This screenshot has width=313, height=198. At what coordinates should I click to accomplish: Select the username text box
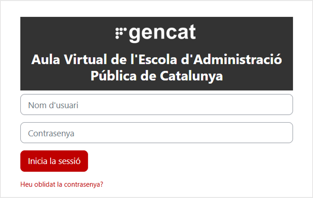coord(156,104)
